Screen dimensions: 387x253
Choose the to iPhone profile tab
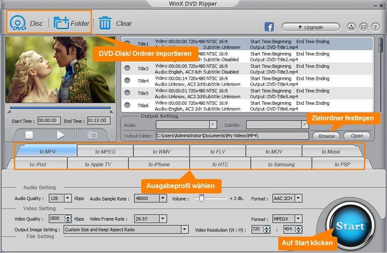click(159, 164)
